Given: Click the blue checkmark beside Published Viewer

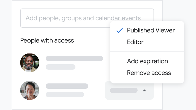Looking at the screenshot, I should pos(120,30).
